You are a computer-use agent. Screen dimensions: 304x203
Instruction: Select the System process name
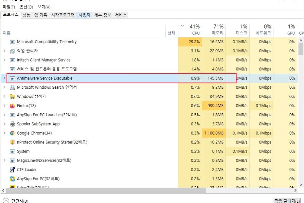point(23,151)
